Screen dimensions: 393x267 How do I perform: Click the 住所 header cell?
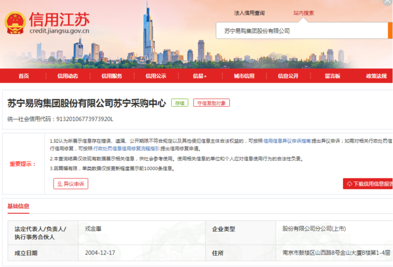pos(241,253)
